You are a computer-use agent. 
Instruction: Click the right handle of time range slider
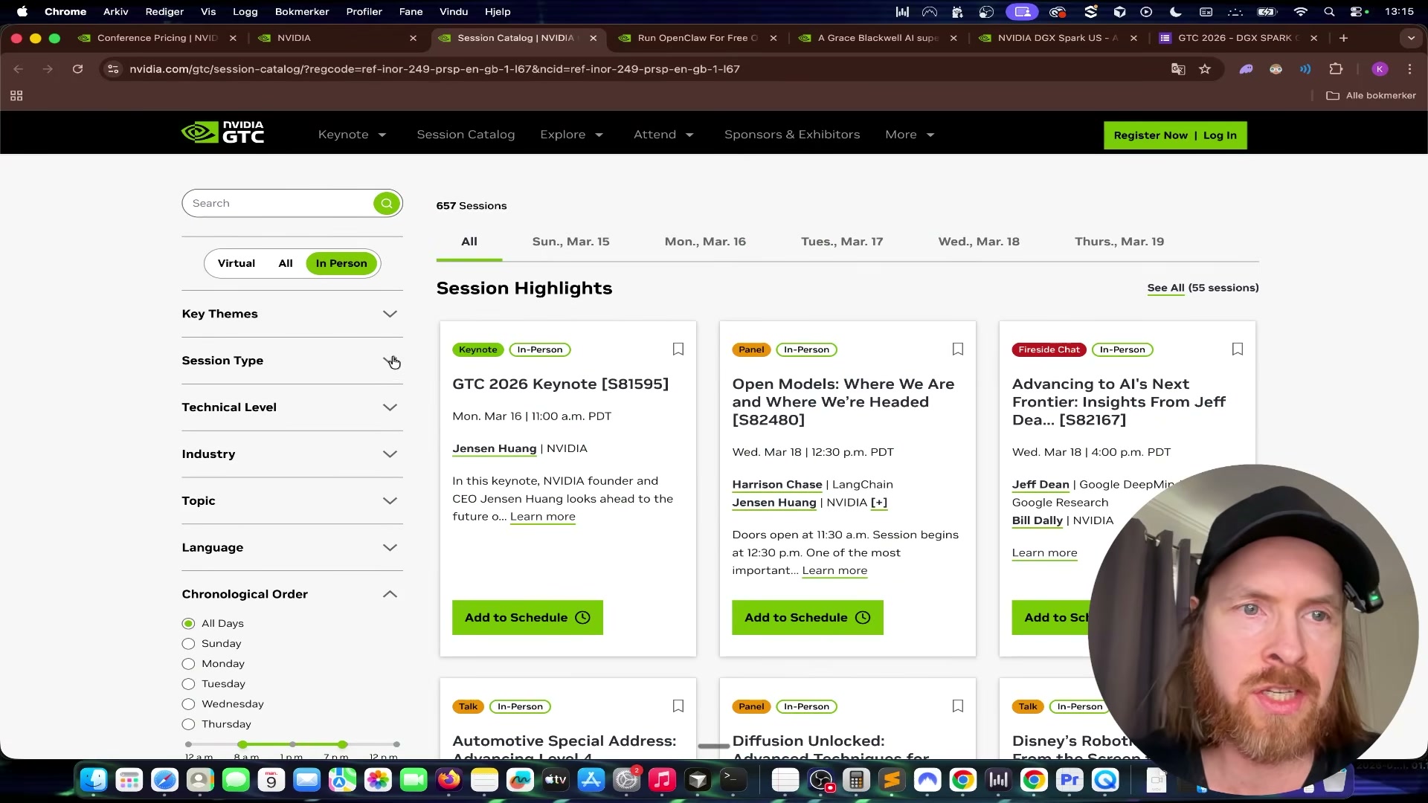[x=342, y=744]
